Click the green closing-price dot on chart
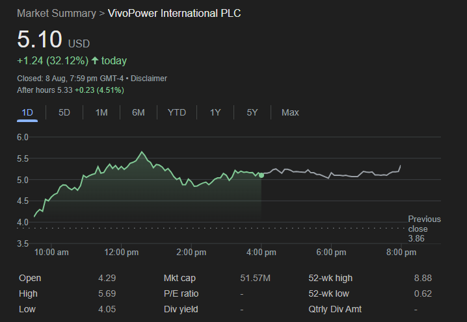This screenshot has height=322, width=467. point(261,175)
